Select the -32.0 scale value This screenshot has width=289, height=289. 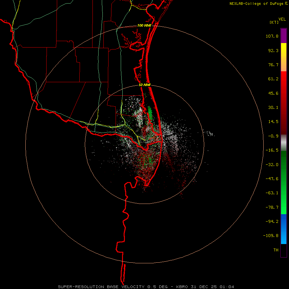pos(272,165)
